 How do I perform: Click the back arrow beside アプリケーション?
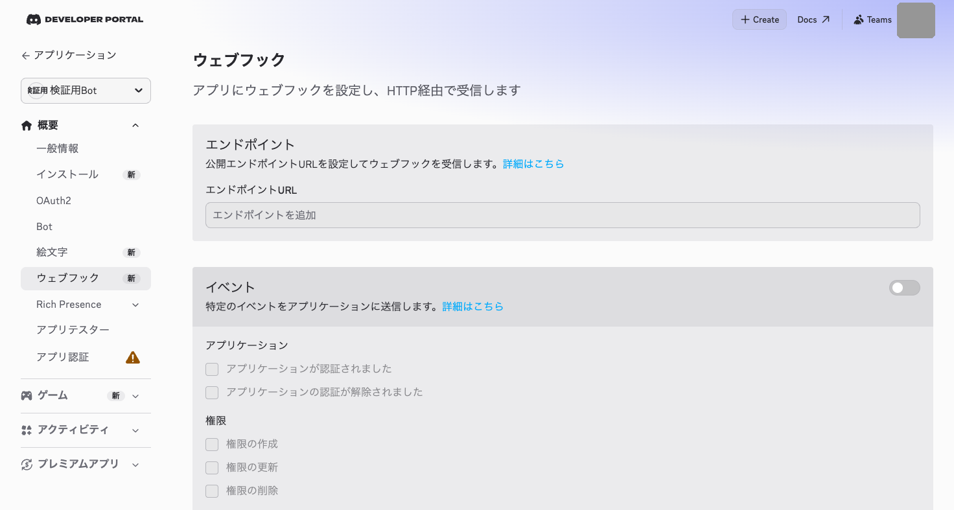point(25,56)
